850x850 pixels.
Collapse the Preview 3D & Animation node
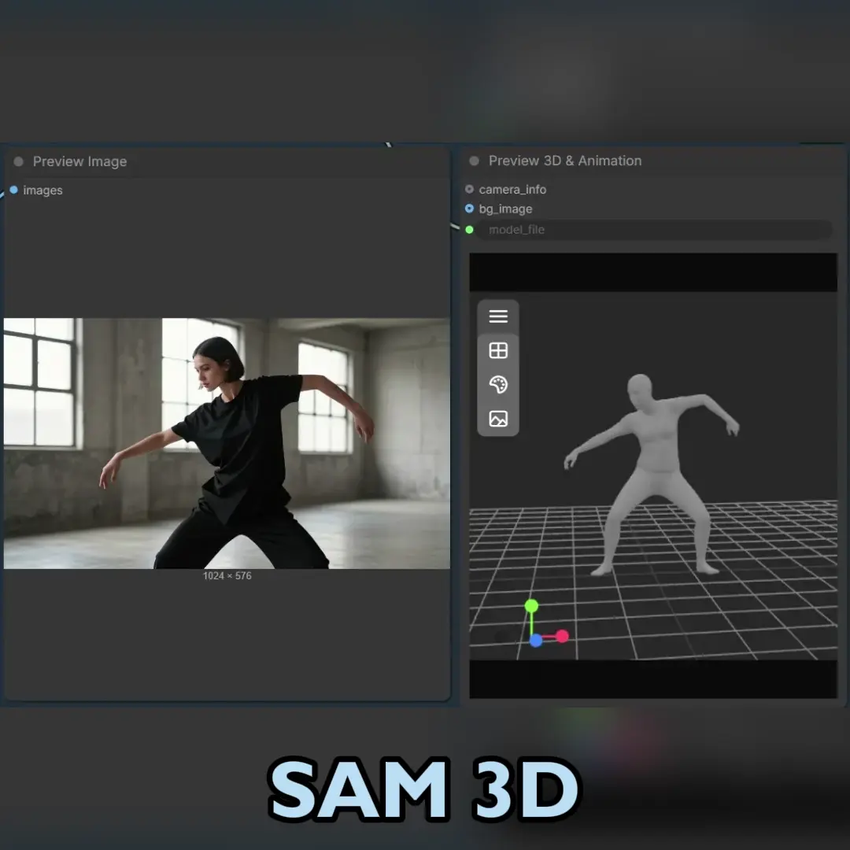[x=473, y=161]
